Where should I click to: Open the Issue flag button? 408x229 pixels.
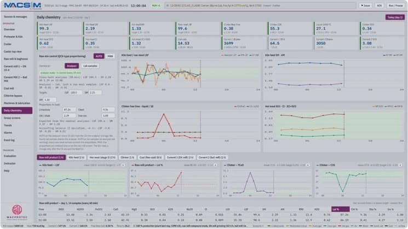click(x=366, y=5)
